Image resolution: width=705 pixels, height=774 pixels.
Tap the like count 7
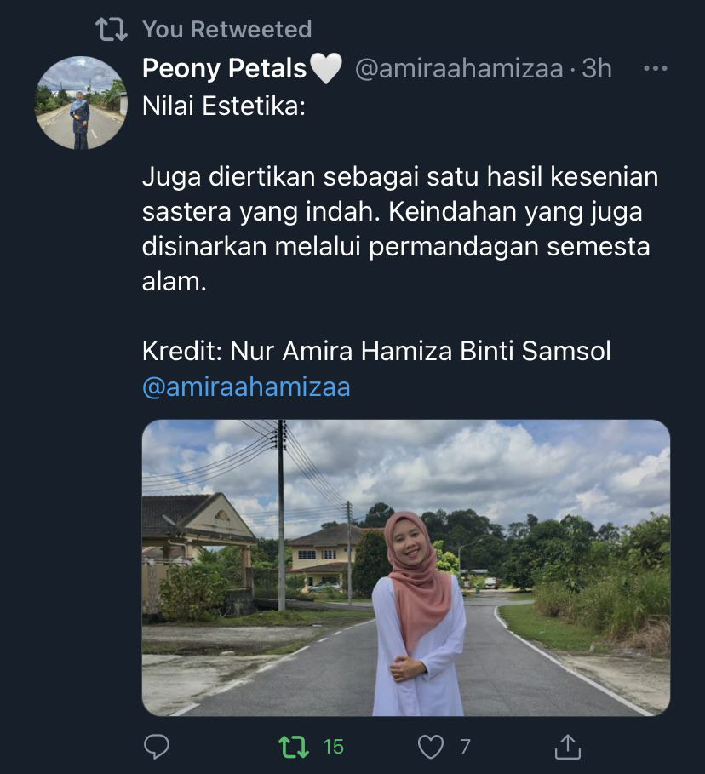pyautogui.click(x=465, y=747)
